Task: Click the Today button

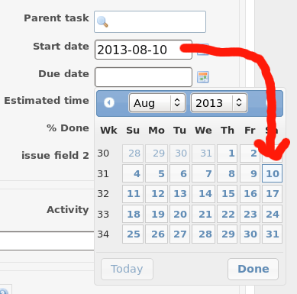Action: [127, 269]
